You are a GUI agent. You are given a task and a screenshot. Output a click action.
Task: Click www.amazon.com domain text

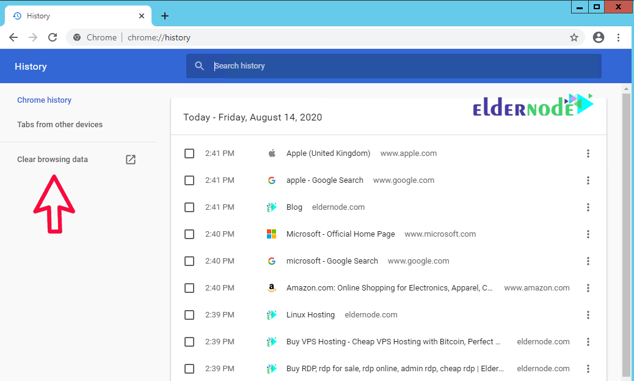point(536,288)
